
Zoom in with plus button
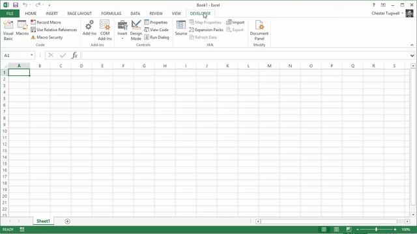395,229
